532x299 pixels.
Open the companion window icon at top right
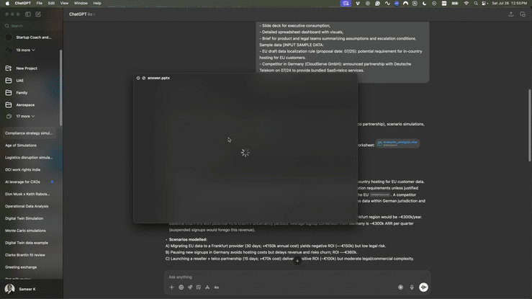click(x=523, y=14)
